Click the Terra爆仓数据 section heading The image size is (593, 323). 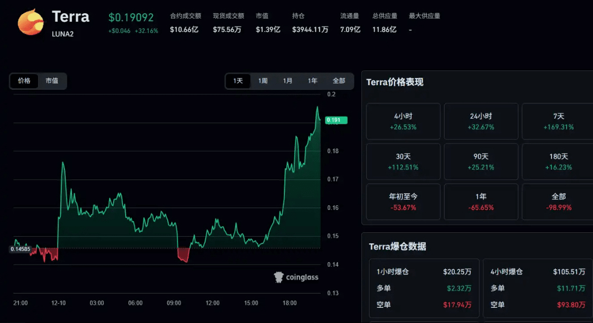tap(397, 246)
